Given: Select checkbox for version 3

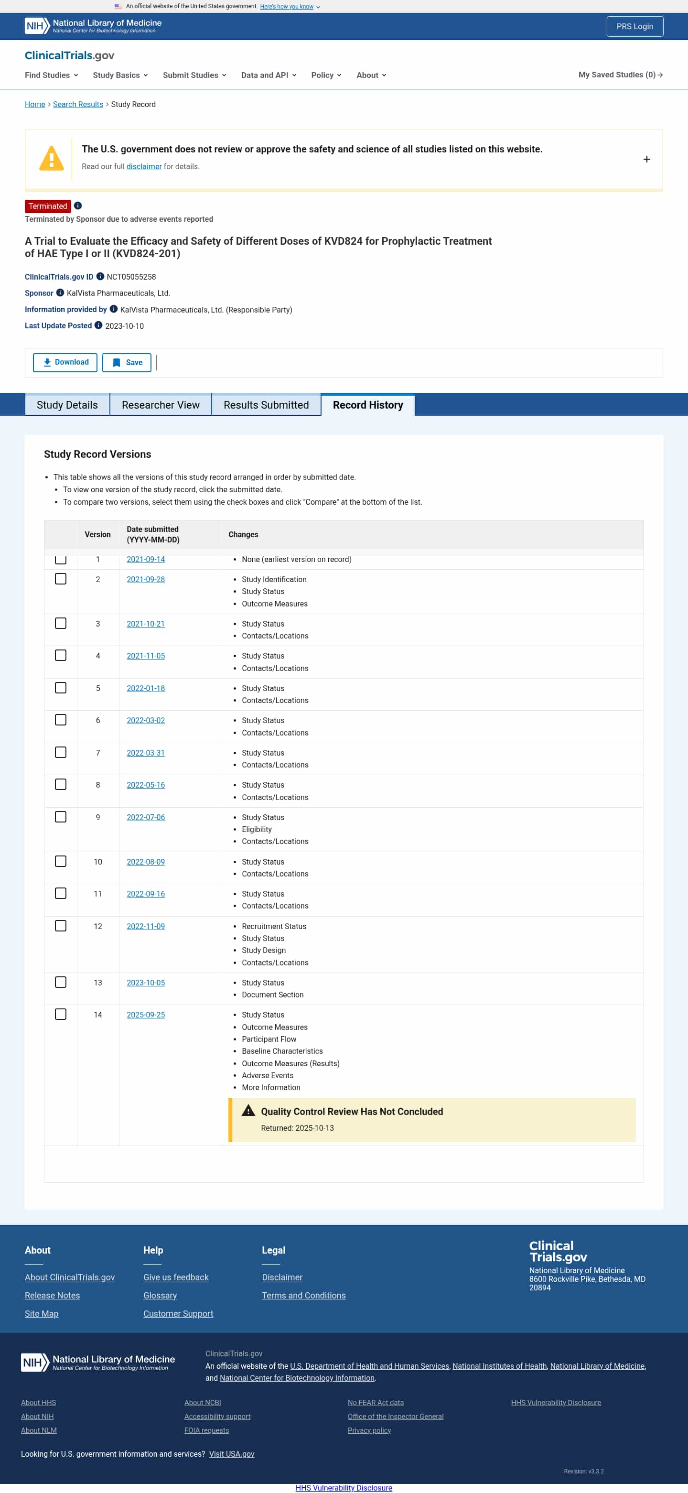Looking at the screenshot, I should point(61,624).
